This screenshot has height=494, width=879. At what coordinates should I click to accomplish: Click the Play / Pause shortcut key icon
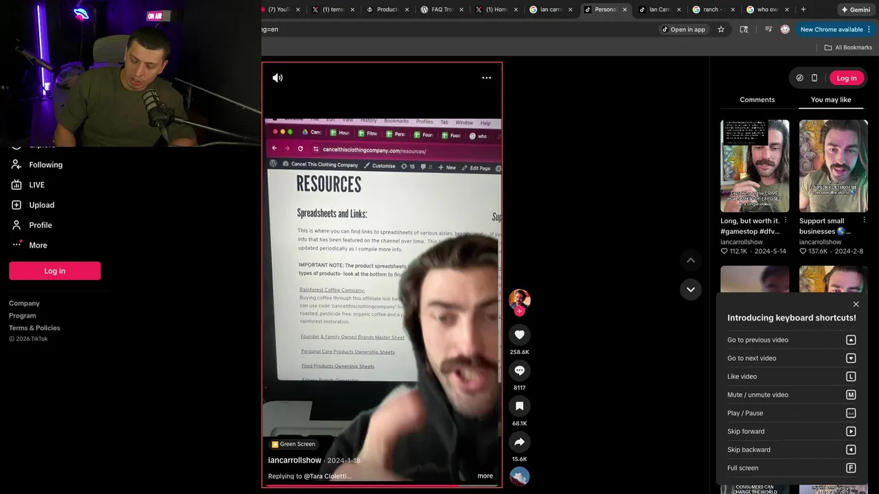tap(851, 413)
